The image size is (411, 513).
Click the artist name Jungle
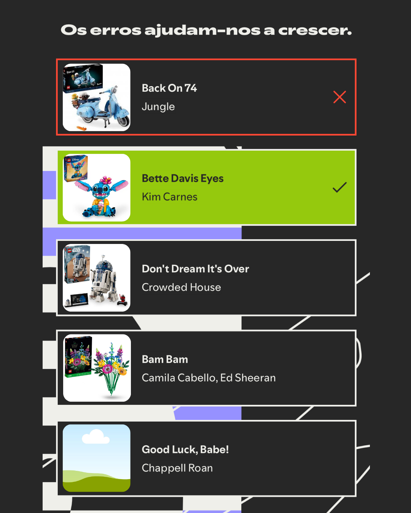[158, 107]
